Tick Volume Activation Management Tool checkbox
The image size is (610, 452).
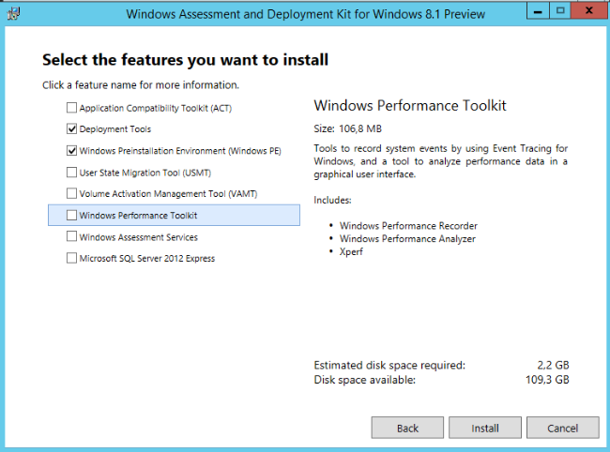pyautogui.click(x=72, y=194)
